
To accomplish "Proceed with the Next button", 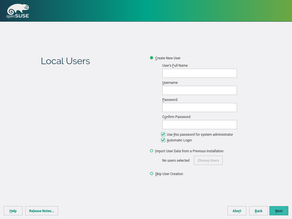I will coord(279,211).
